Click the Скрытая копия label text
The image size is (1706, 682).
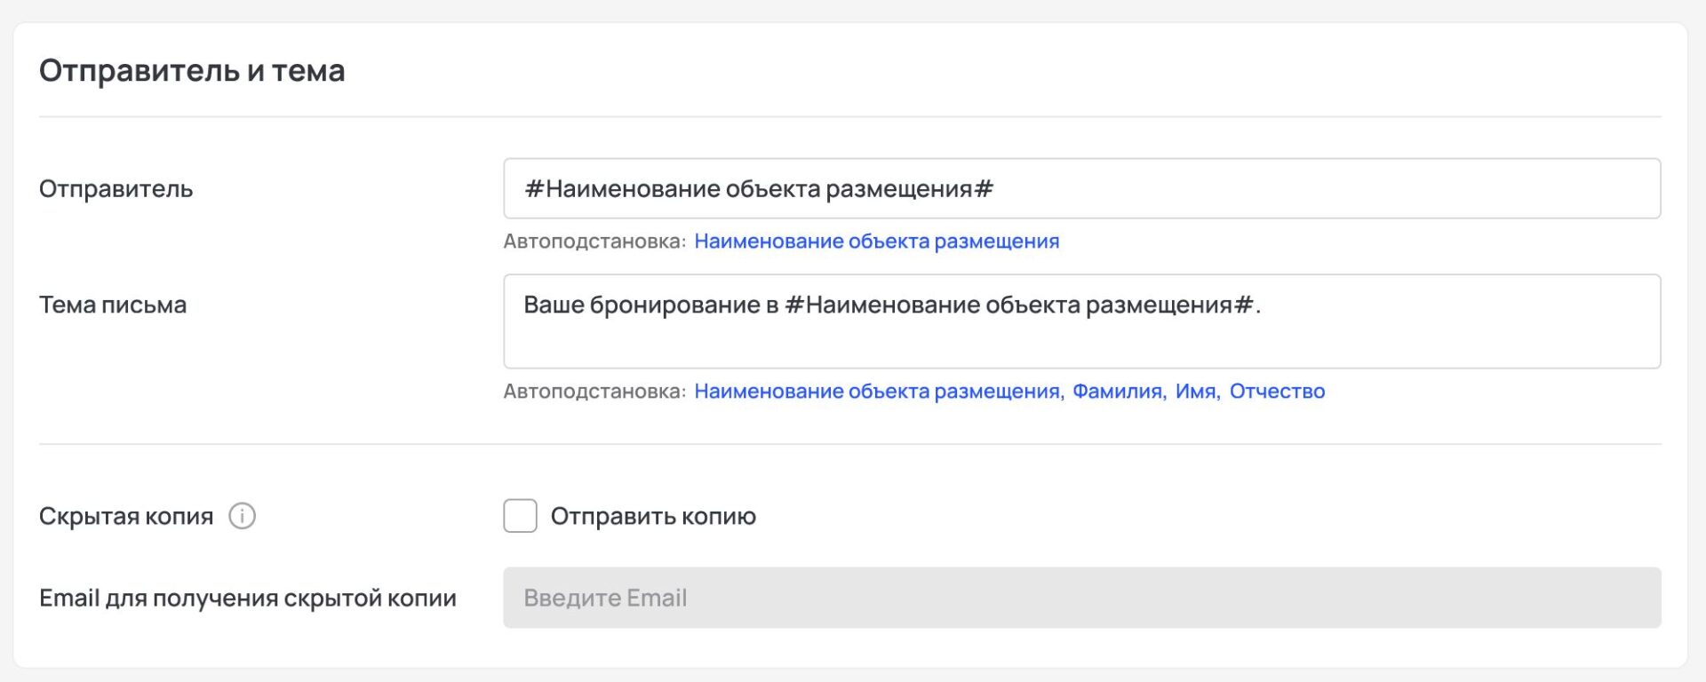[126, 516]
